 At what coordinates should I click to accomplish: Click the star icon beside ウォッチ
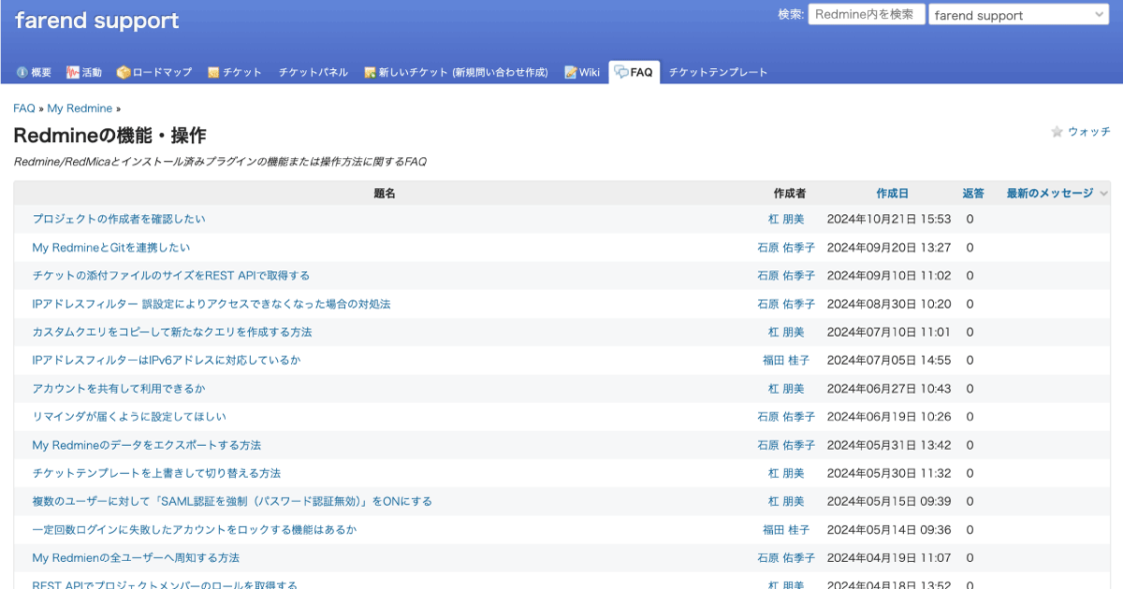click(x=1057, y=132)
